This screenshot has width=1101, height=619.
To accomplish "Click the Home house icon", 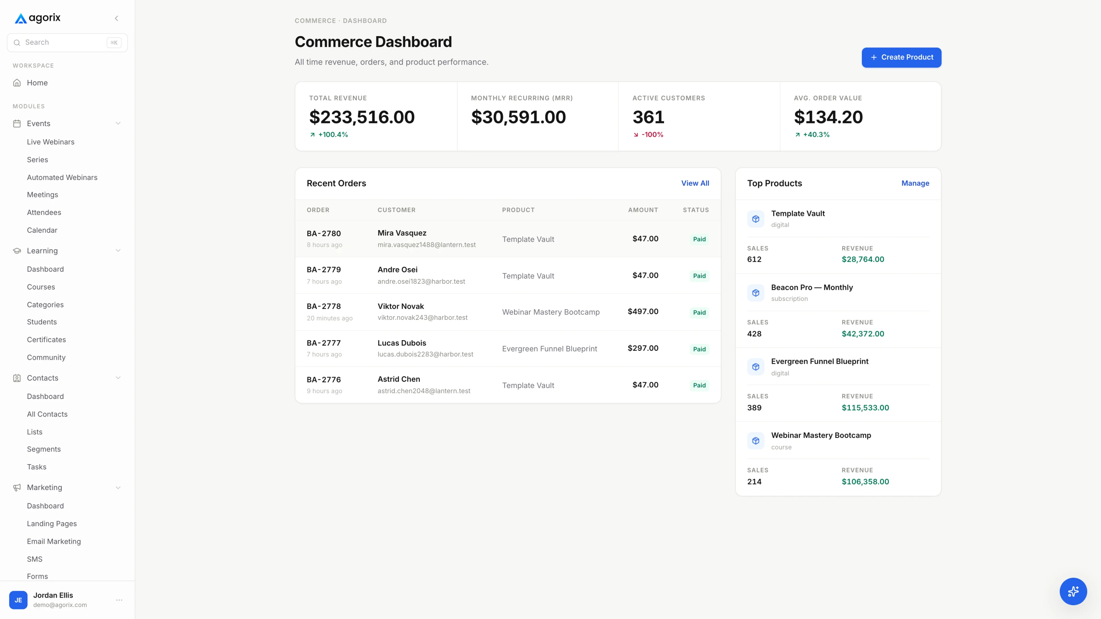I will click(17, 83).
